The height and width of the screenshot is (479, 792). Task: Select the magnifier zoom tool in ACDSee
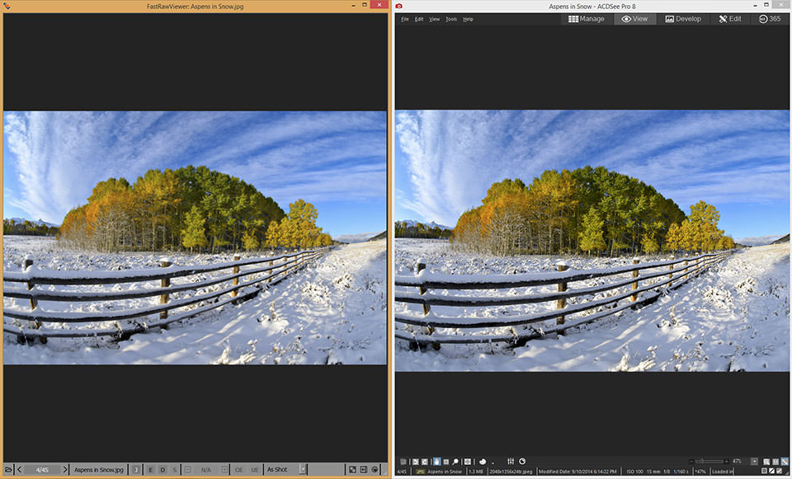[455, 462]
